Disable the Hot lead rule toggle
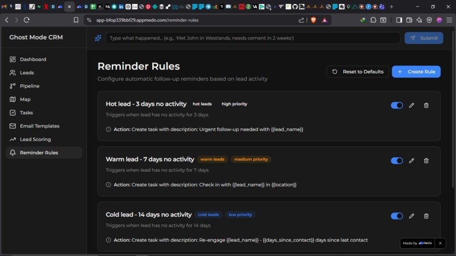456x256 pixels. tap(397, 106)
